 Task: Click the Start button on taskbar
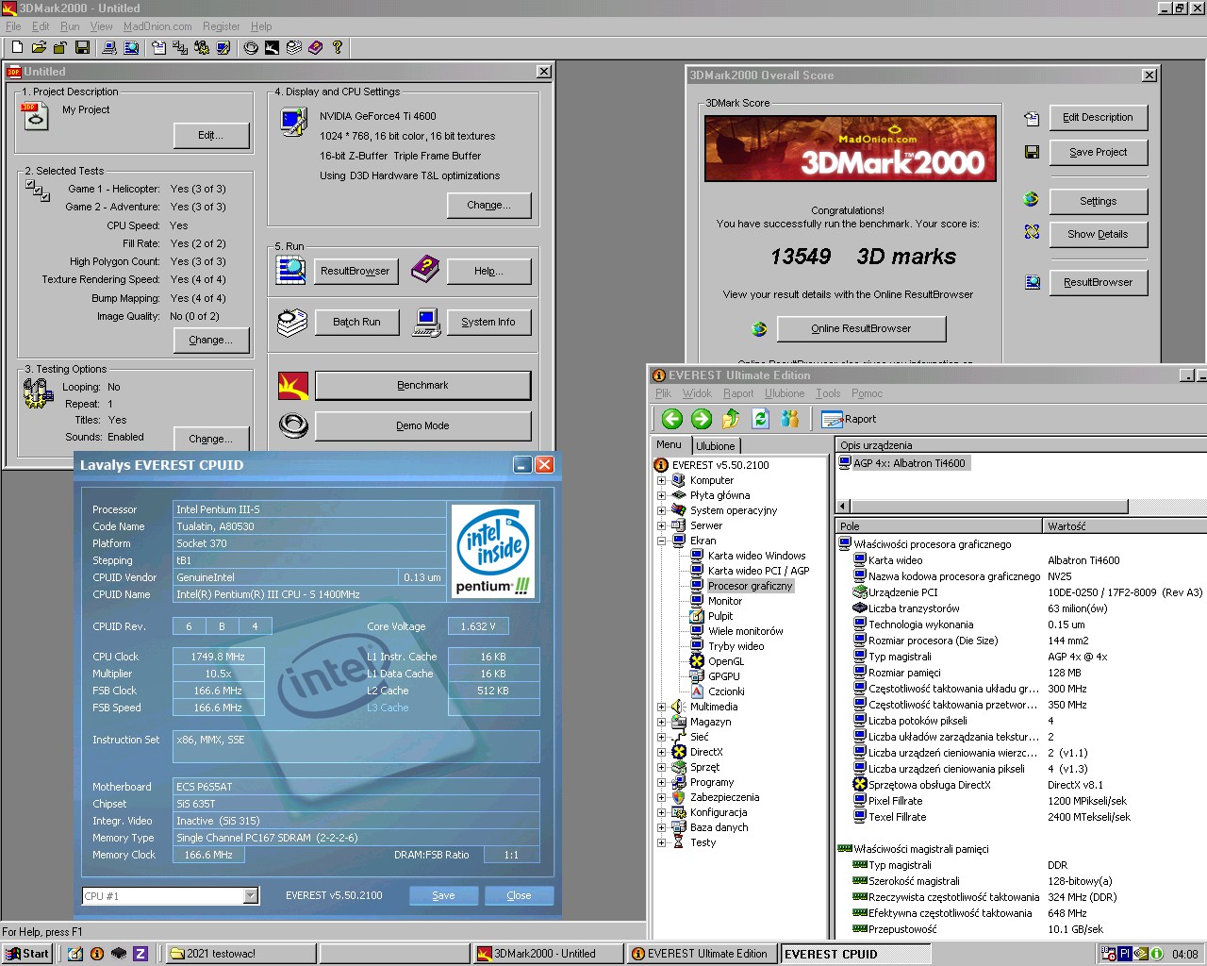pos(27,954)
